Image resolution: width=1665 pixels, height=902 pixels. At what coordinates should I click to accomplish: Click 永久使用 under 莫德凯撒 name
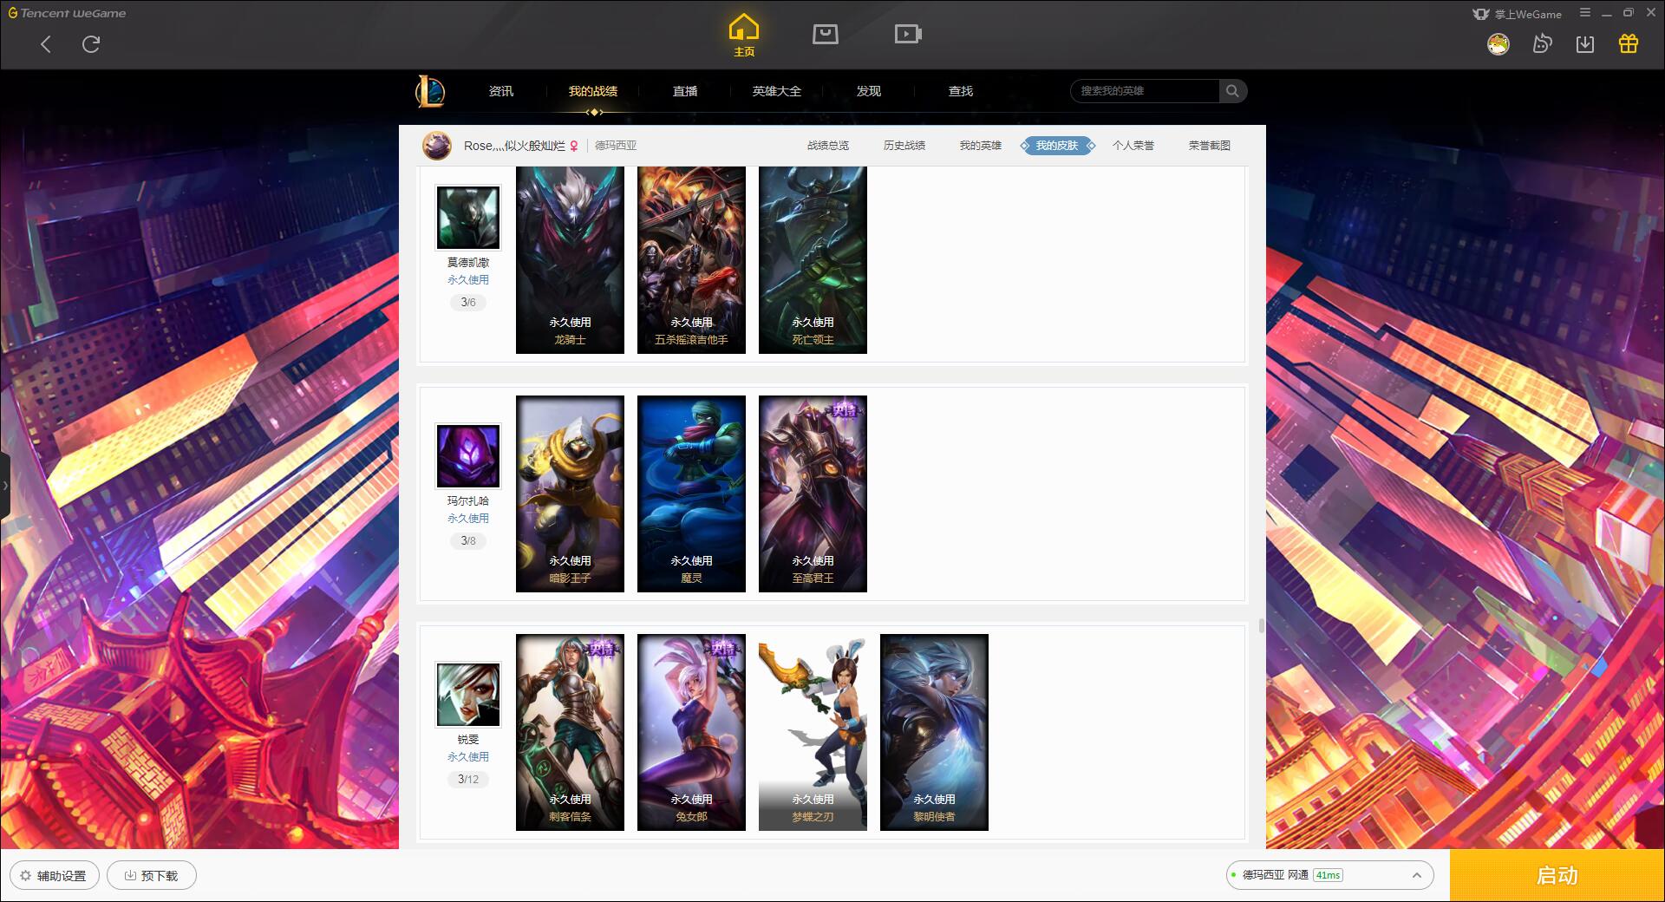pyautogui.click(x=468, y=280)
